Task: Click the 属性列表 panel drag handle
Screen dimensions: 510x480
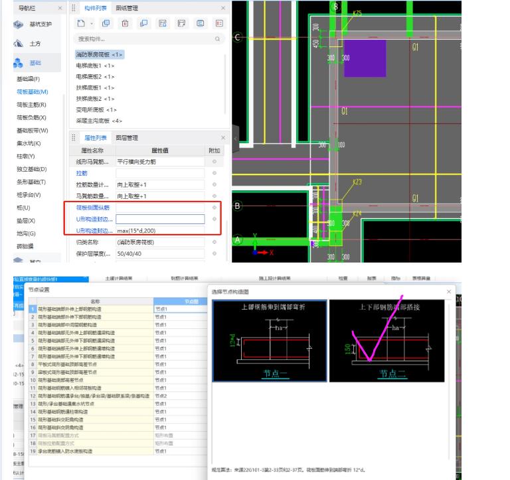Action: click(x=74, y=138)
